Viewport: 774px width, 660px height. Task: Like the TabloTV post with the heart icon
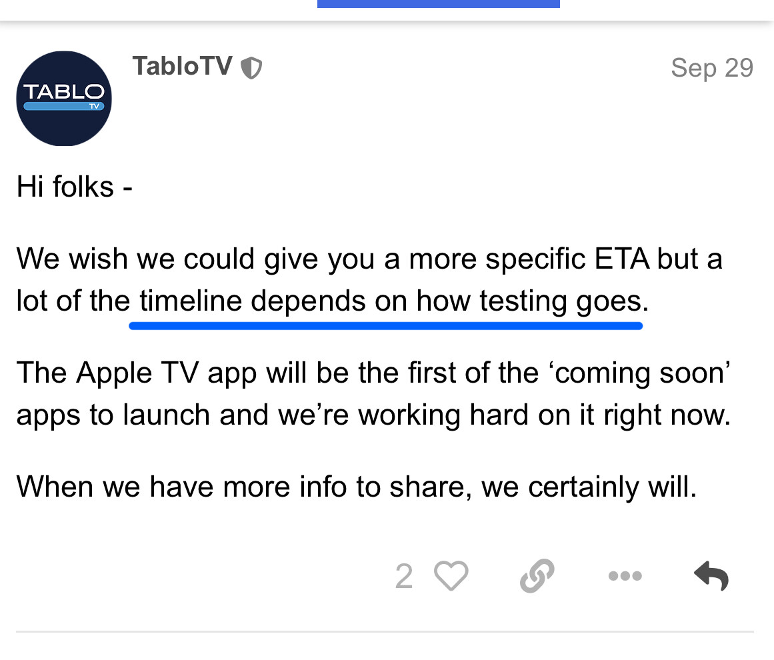[x=451, y=575]
